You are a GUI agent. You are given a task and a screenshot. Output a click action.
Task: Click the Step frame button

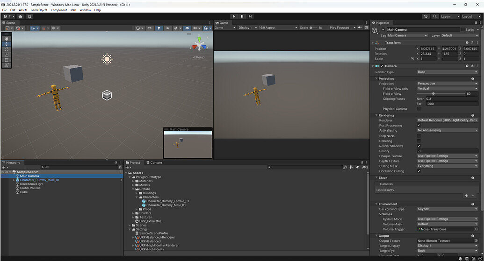tap(250, 16)
